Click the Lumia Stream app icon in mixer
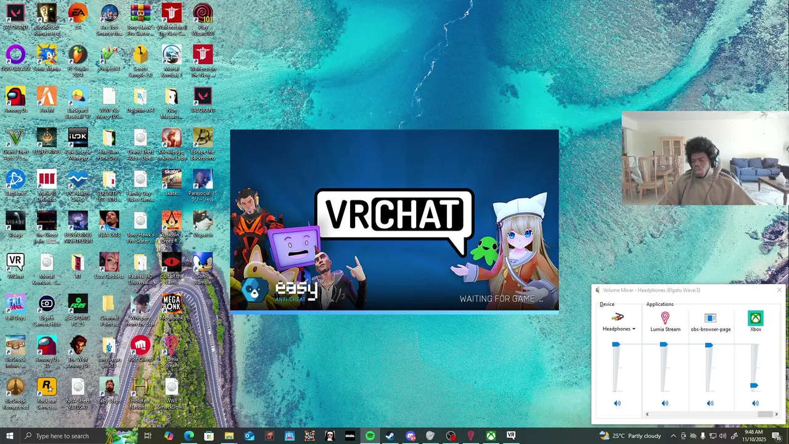 pyautogui.click(x=665, y=318)
